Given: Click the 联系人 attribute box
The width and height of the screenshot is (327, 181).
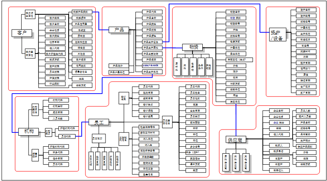Looking at the screenshot, I should (x=280, y=145).
